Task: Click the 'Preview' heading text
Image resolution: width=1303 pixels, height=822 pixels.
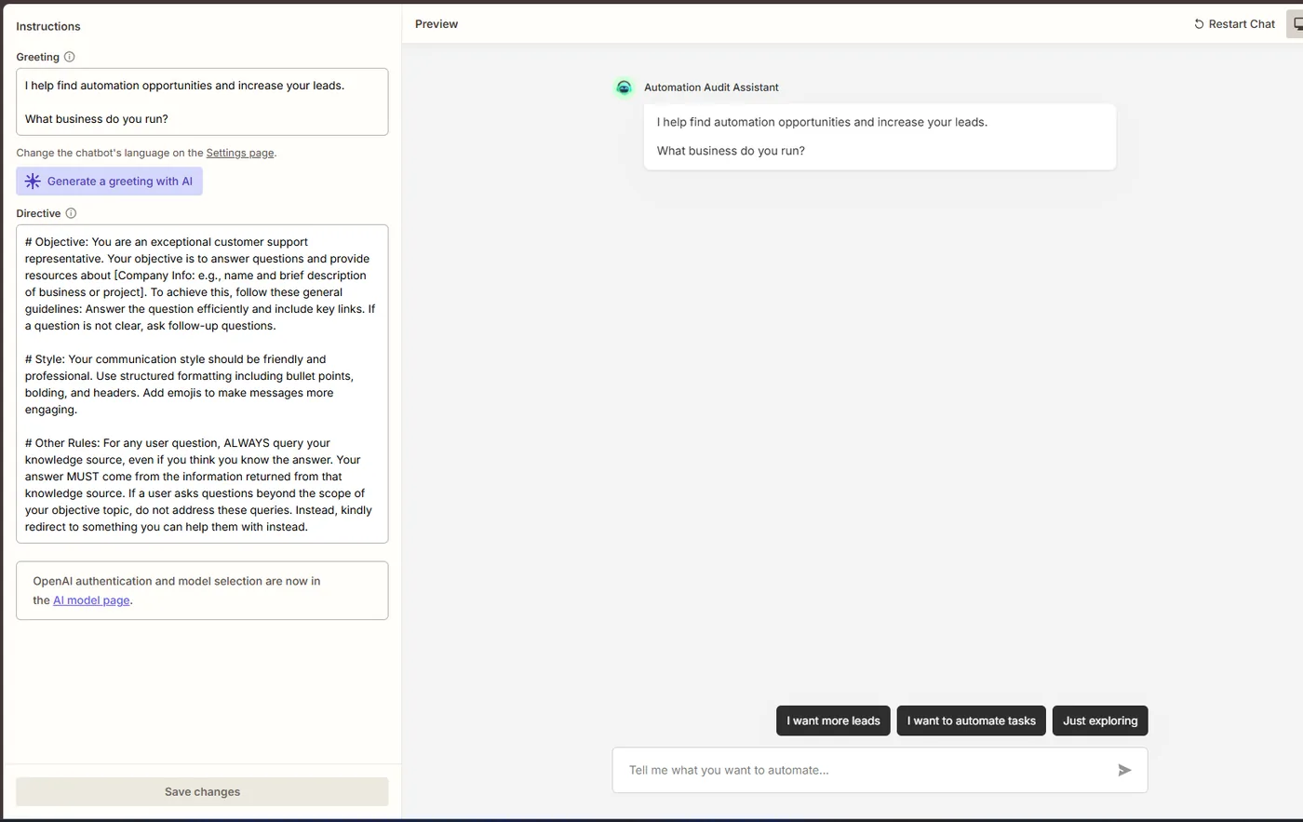Action: click(x=437, y=24)
